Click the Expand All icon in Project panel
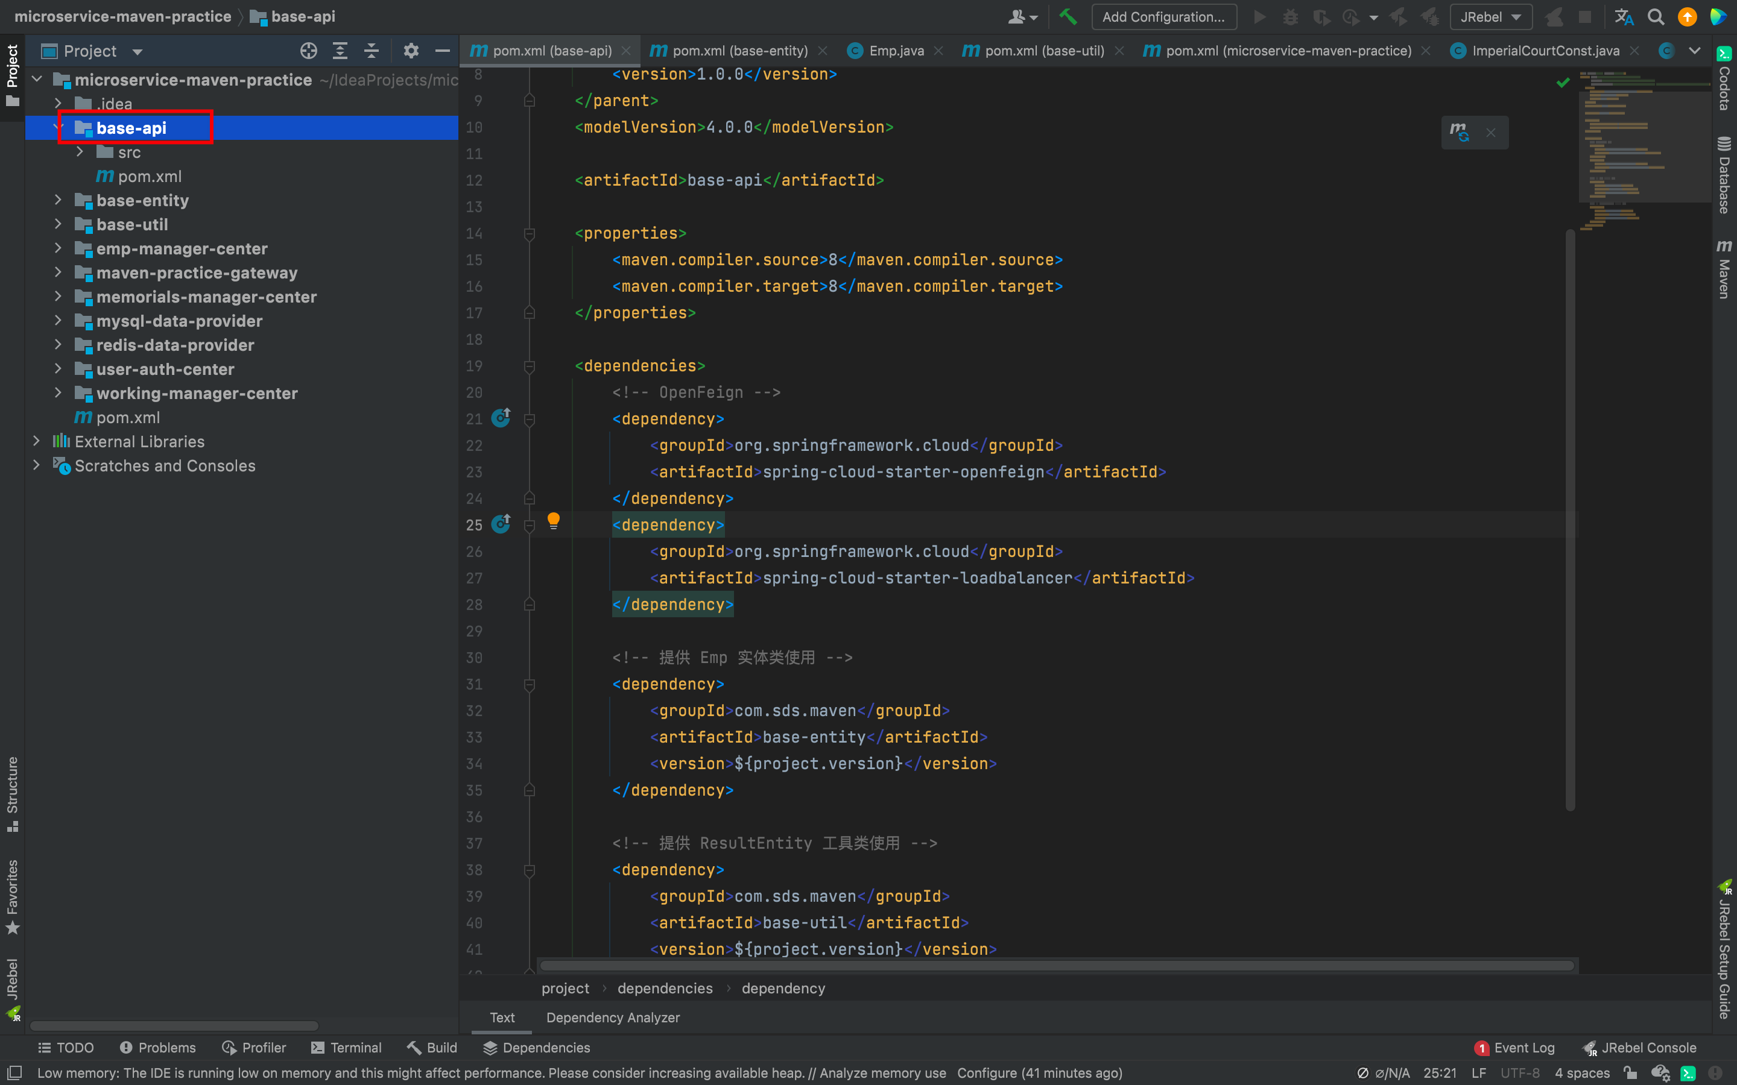 click(x=340, y=51)
